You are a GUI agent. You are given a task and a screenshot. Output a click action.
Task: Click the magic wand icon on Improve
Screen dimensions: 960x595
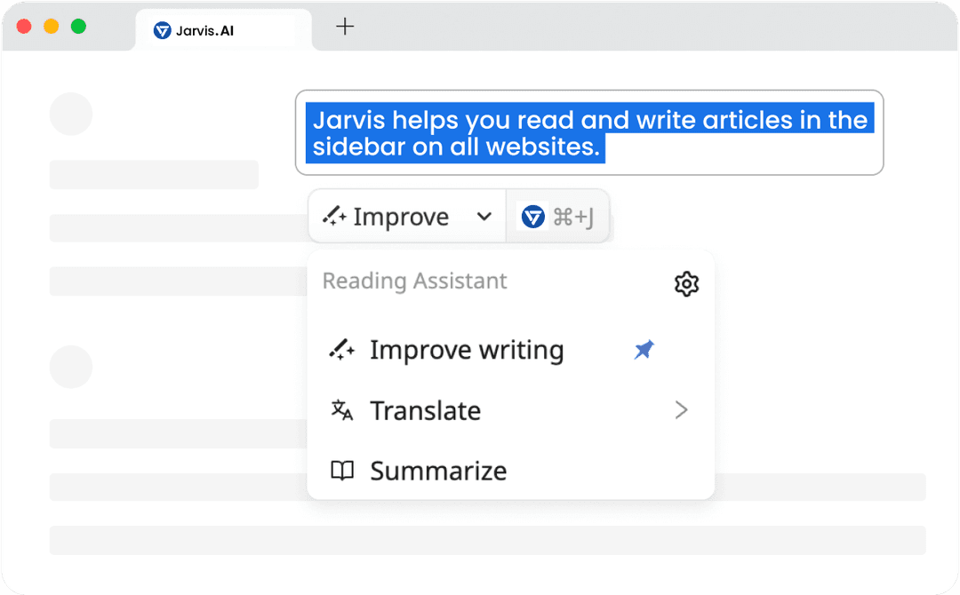pyautogui.click(x=334, y=217)
